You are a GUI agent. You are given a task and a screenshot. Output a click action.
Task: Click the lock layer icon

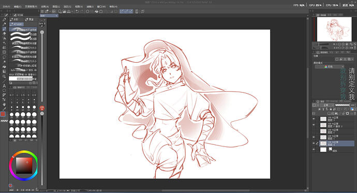coord(331,109)
